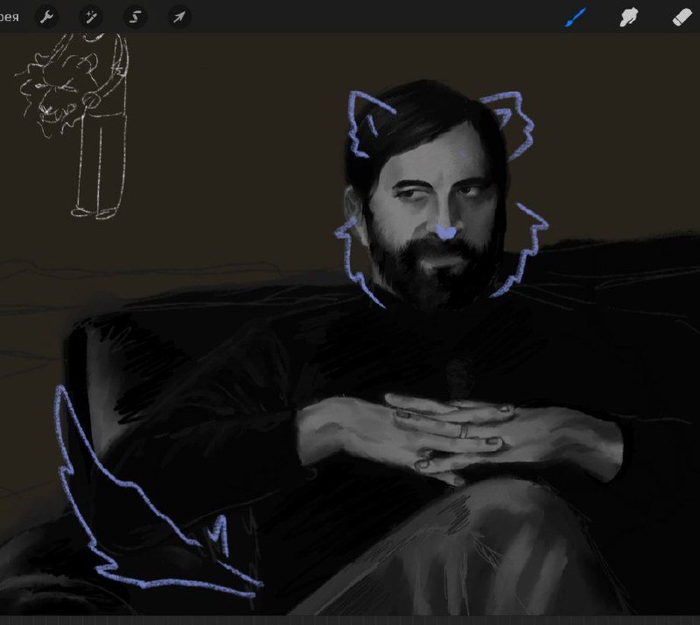Activate the Selection S-shaped tool

click(135, 18)
